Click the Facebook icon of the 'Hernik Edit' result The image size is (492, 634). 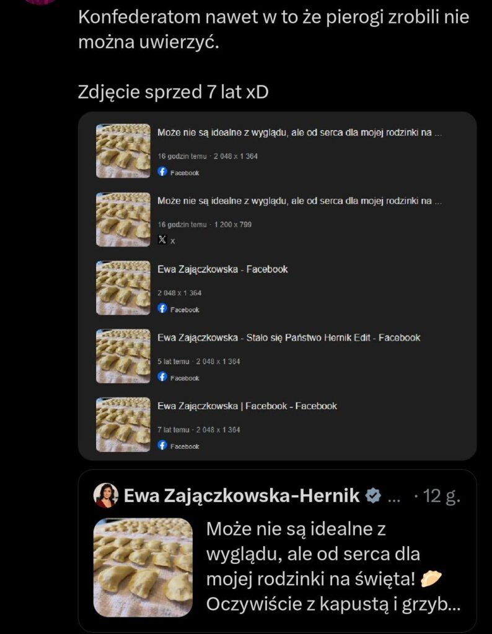(x=162, y=377)
